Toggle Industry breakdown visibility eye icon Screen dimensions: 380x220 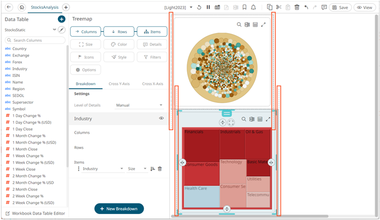pos(161,118)
